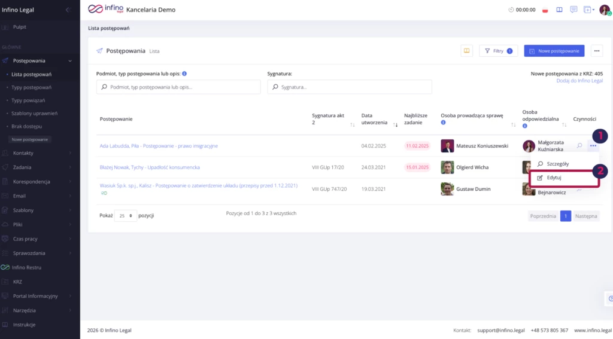Toggle sort on Osoba prowadzącą sprawę column
Viewport: 613px width, 339px height.
pyautogui.click(x=513, y=125)
